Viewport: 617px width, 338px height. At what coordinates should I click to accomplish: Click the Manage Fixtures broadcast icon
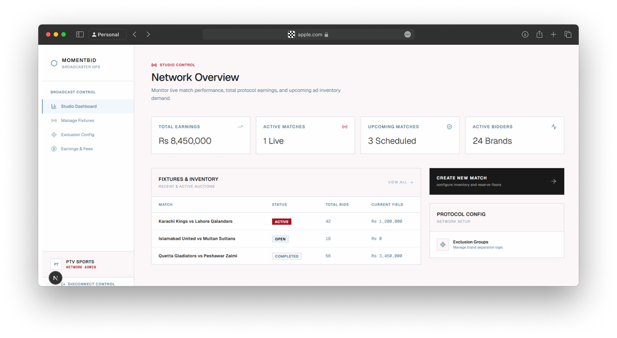(54, 121)
